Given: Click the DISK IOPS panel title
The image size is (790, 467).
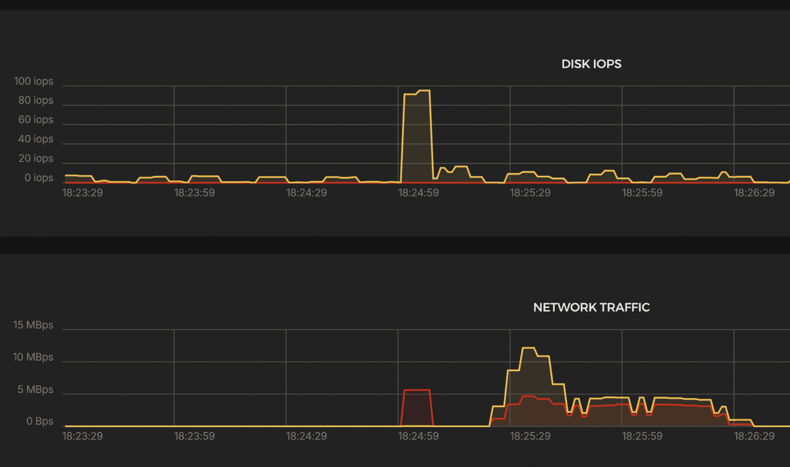Looking at the screenshot, I should coord(591,64).
